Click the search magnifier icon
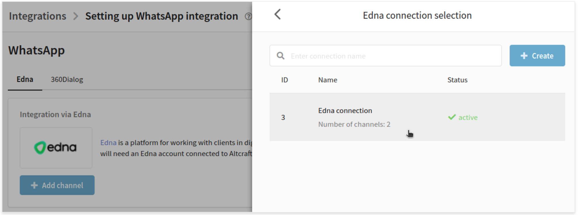Viewport: 578px width, 215px height. 281,56
